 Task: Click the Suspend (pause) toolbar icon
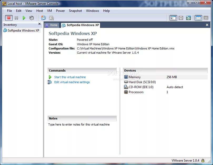click(16, 18)
